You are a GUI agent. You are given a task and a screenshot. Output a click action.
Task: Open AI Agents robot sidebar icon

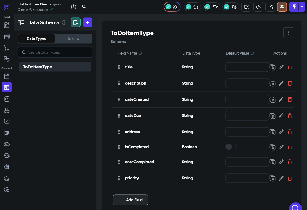(x=7, y=167)
